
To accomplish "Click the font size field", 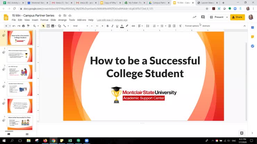I will coord(97,26).
